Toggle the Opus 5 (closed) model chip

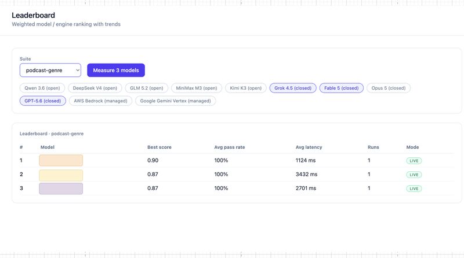pyautogui.click(x=388, y=88)
